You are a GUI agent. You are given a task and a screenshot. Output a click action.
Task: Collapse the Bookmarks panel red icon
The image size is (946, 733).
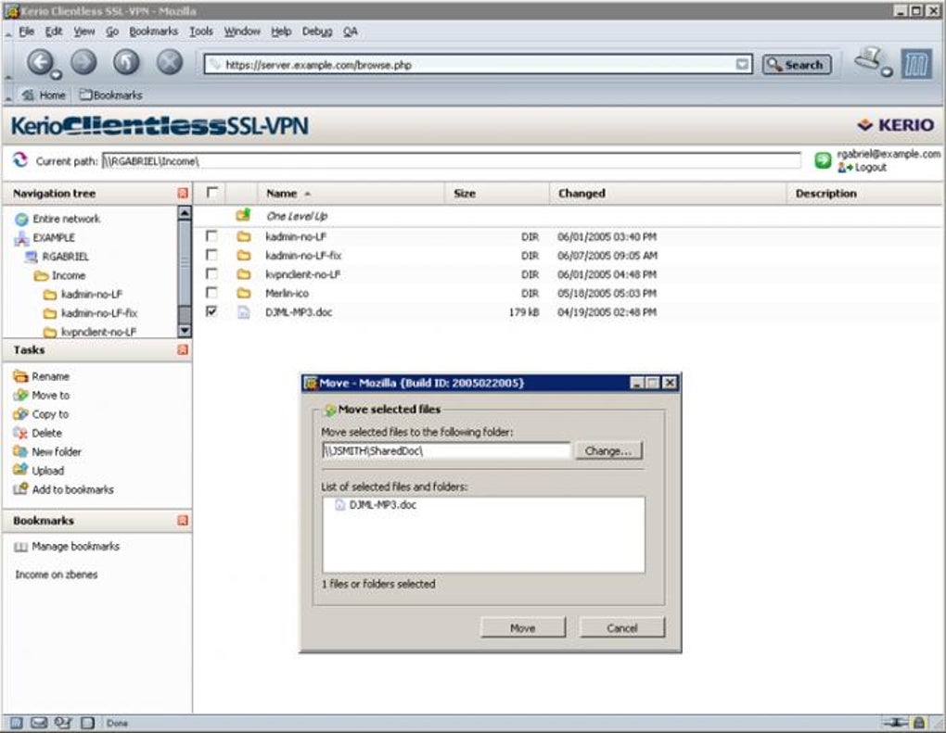(183, 520)
